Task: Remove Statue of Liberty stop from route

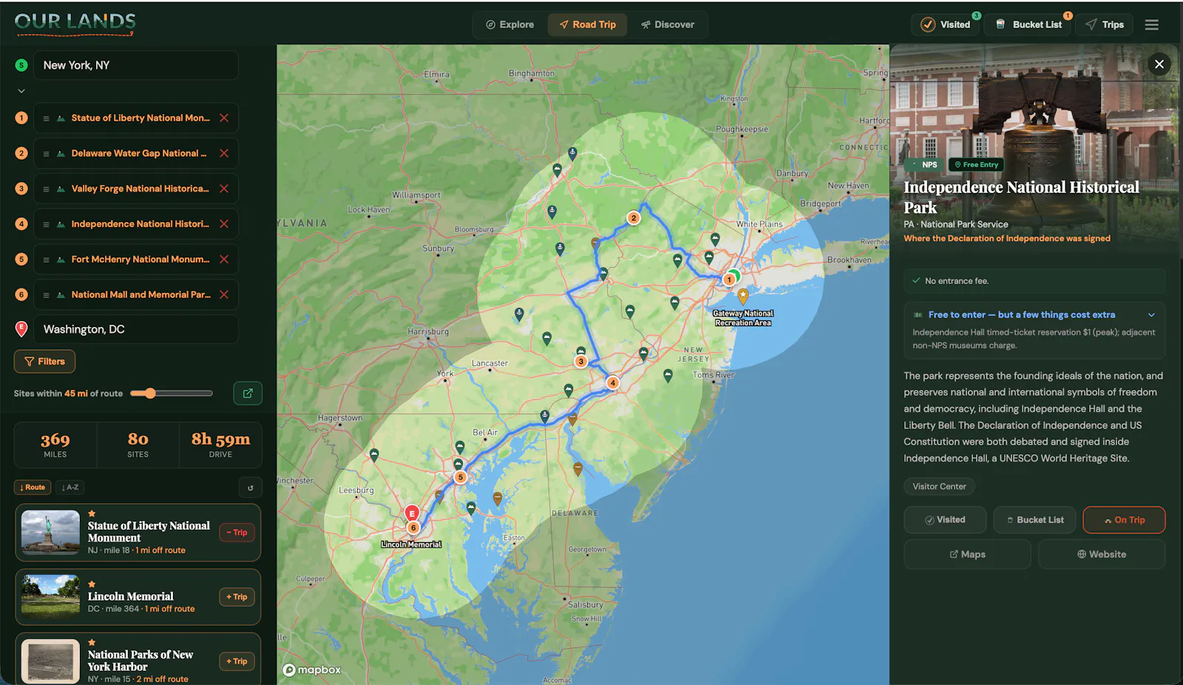Action: pyautogui.click(x=224, y=118)
